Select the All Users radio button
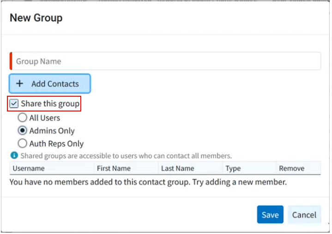The height and width of the screenshot is (234, 332). point(22,118)
